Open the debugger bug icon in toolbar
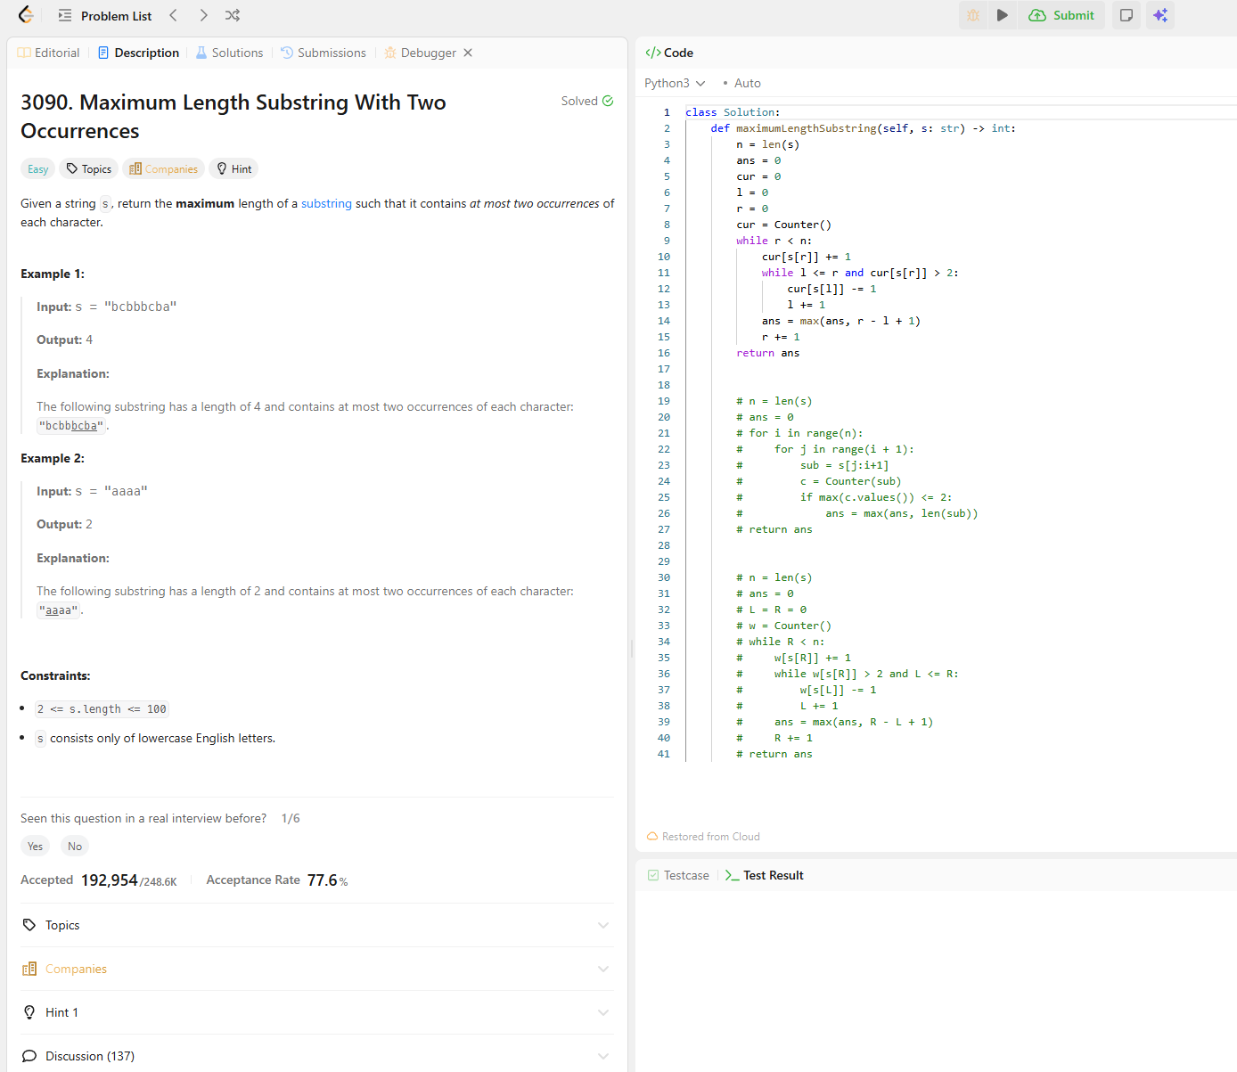The image size is (1237, 1072). [973, 15]
